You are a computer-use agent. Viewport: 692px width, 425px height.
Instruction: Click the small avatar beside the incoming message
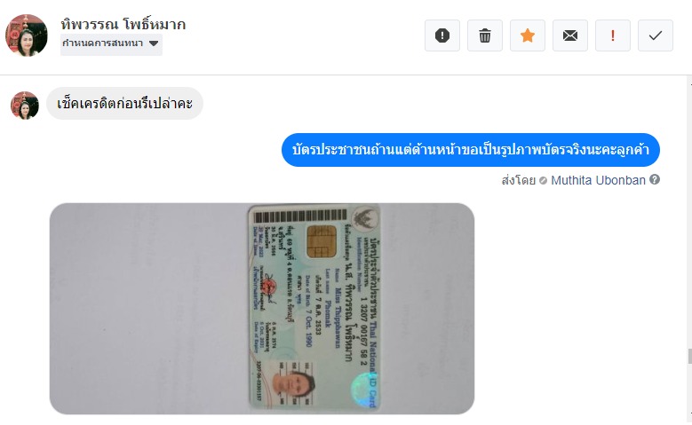tap(25, 106)
